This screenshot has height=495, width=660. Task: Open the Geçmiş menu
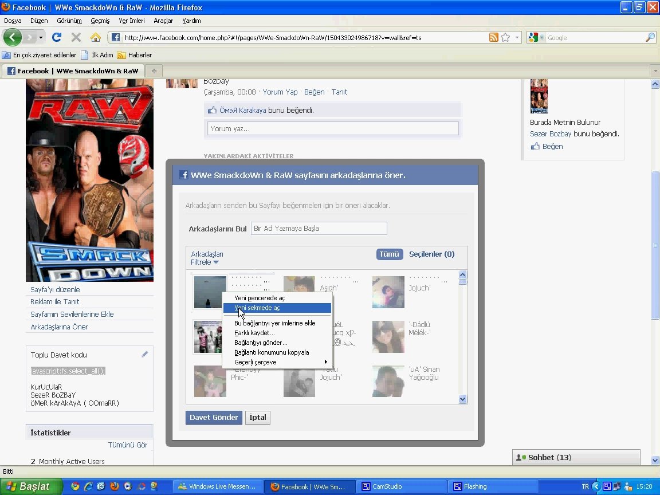click(100, 21)
